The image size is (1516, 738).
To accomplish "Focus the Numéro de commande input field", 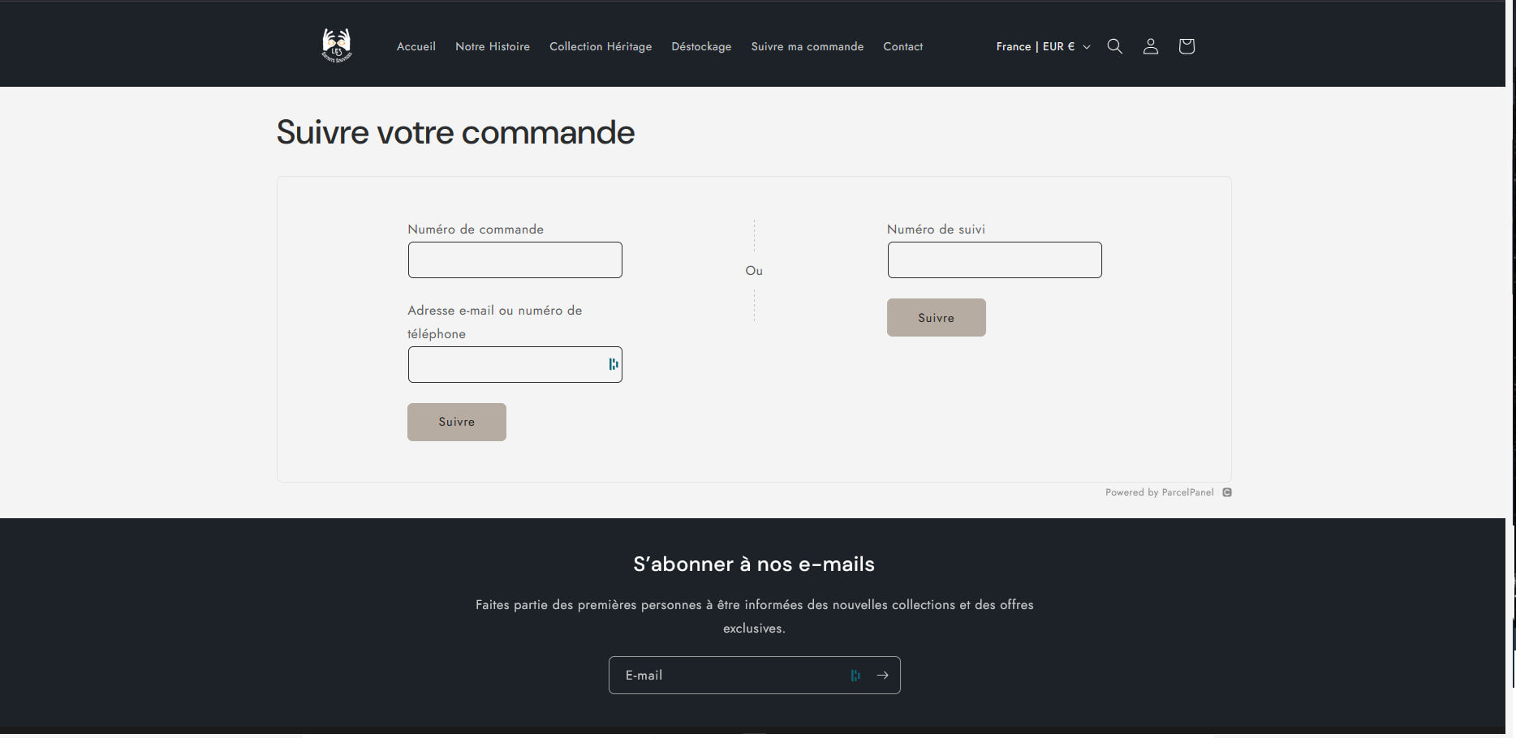I will [x=515, y=260].
